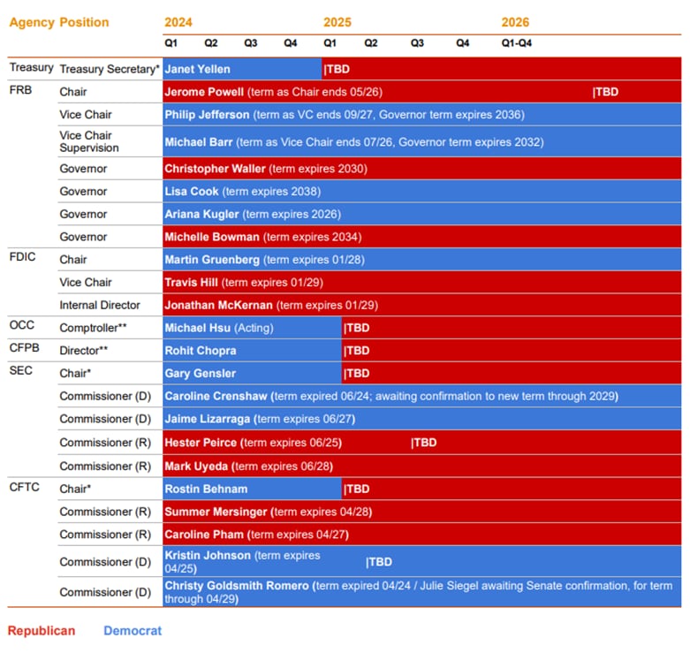This screenshot has height=653, width=690.
Task: Select the Rostin Behnam CFTC Chair bar
Action: point(252,489)
